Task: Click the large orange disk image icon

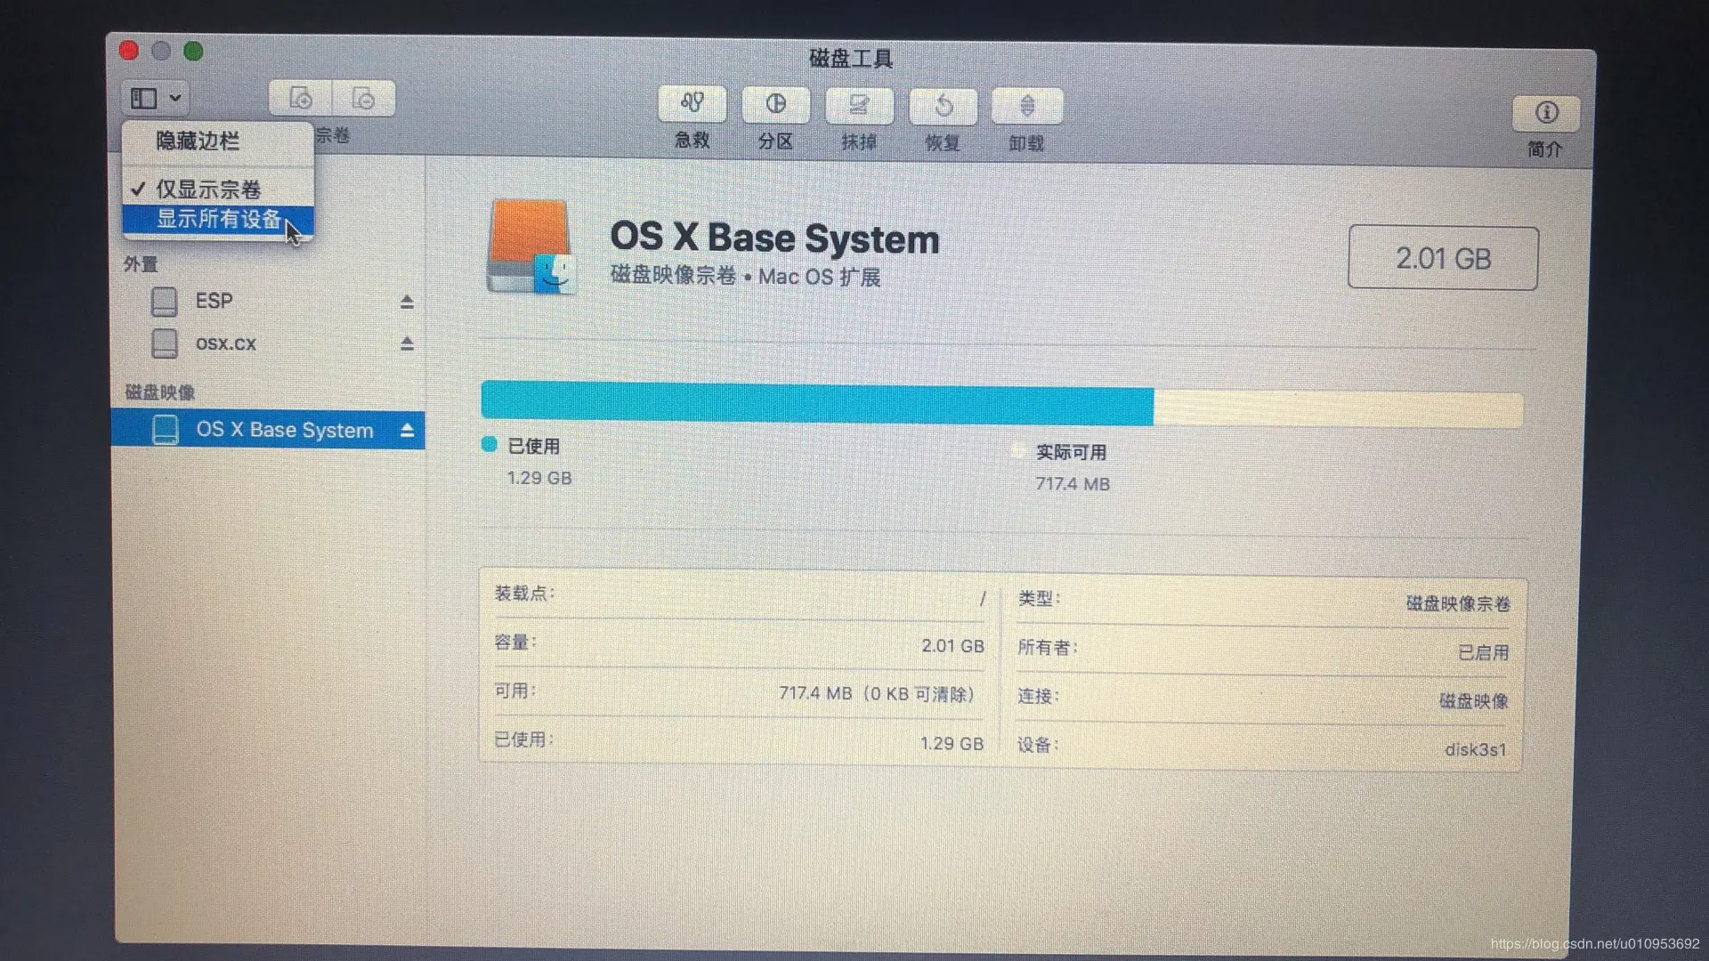Action: [531, 247]
